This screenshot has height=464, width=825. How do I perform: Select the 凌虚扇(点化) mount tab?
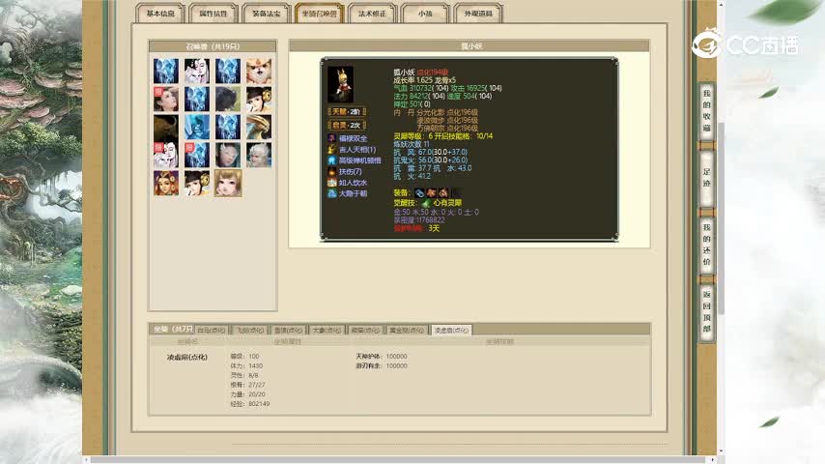(x=451, y=331)
